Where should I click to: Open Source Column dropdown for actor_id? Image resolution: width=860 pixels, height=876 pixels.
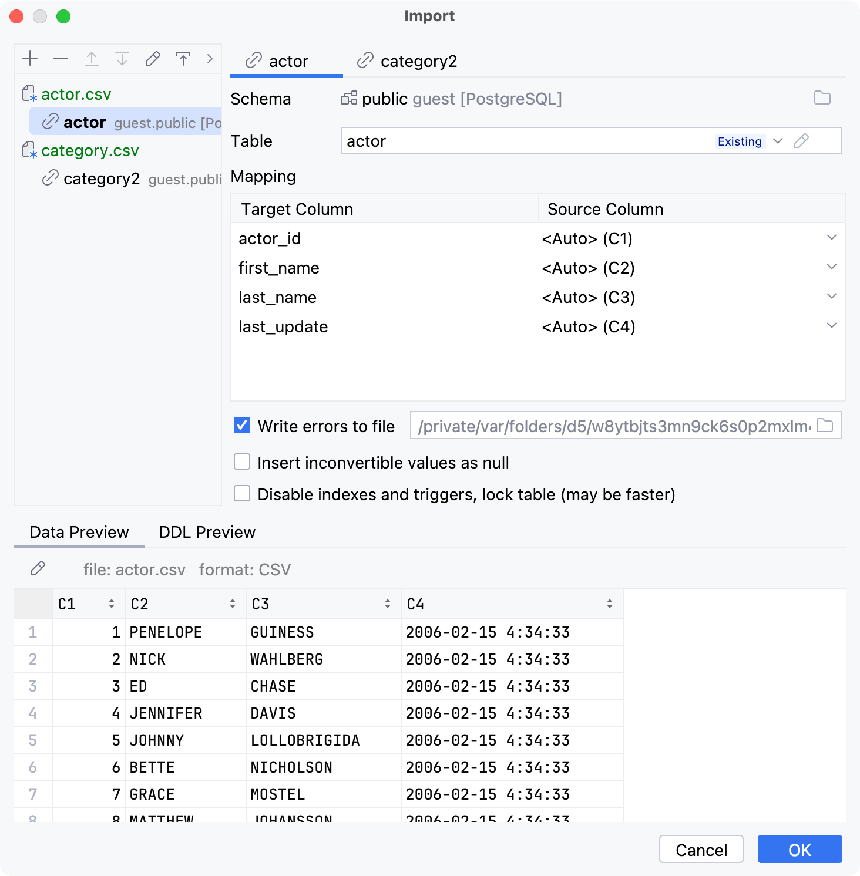click(x=831, y=238)
